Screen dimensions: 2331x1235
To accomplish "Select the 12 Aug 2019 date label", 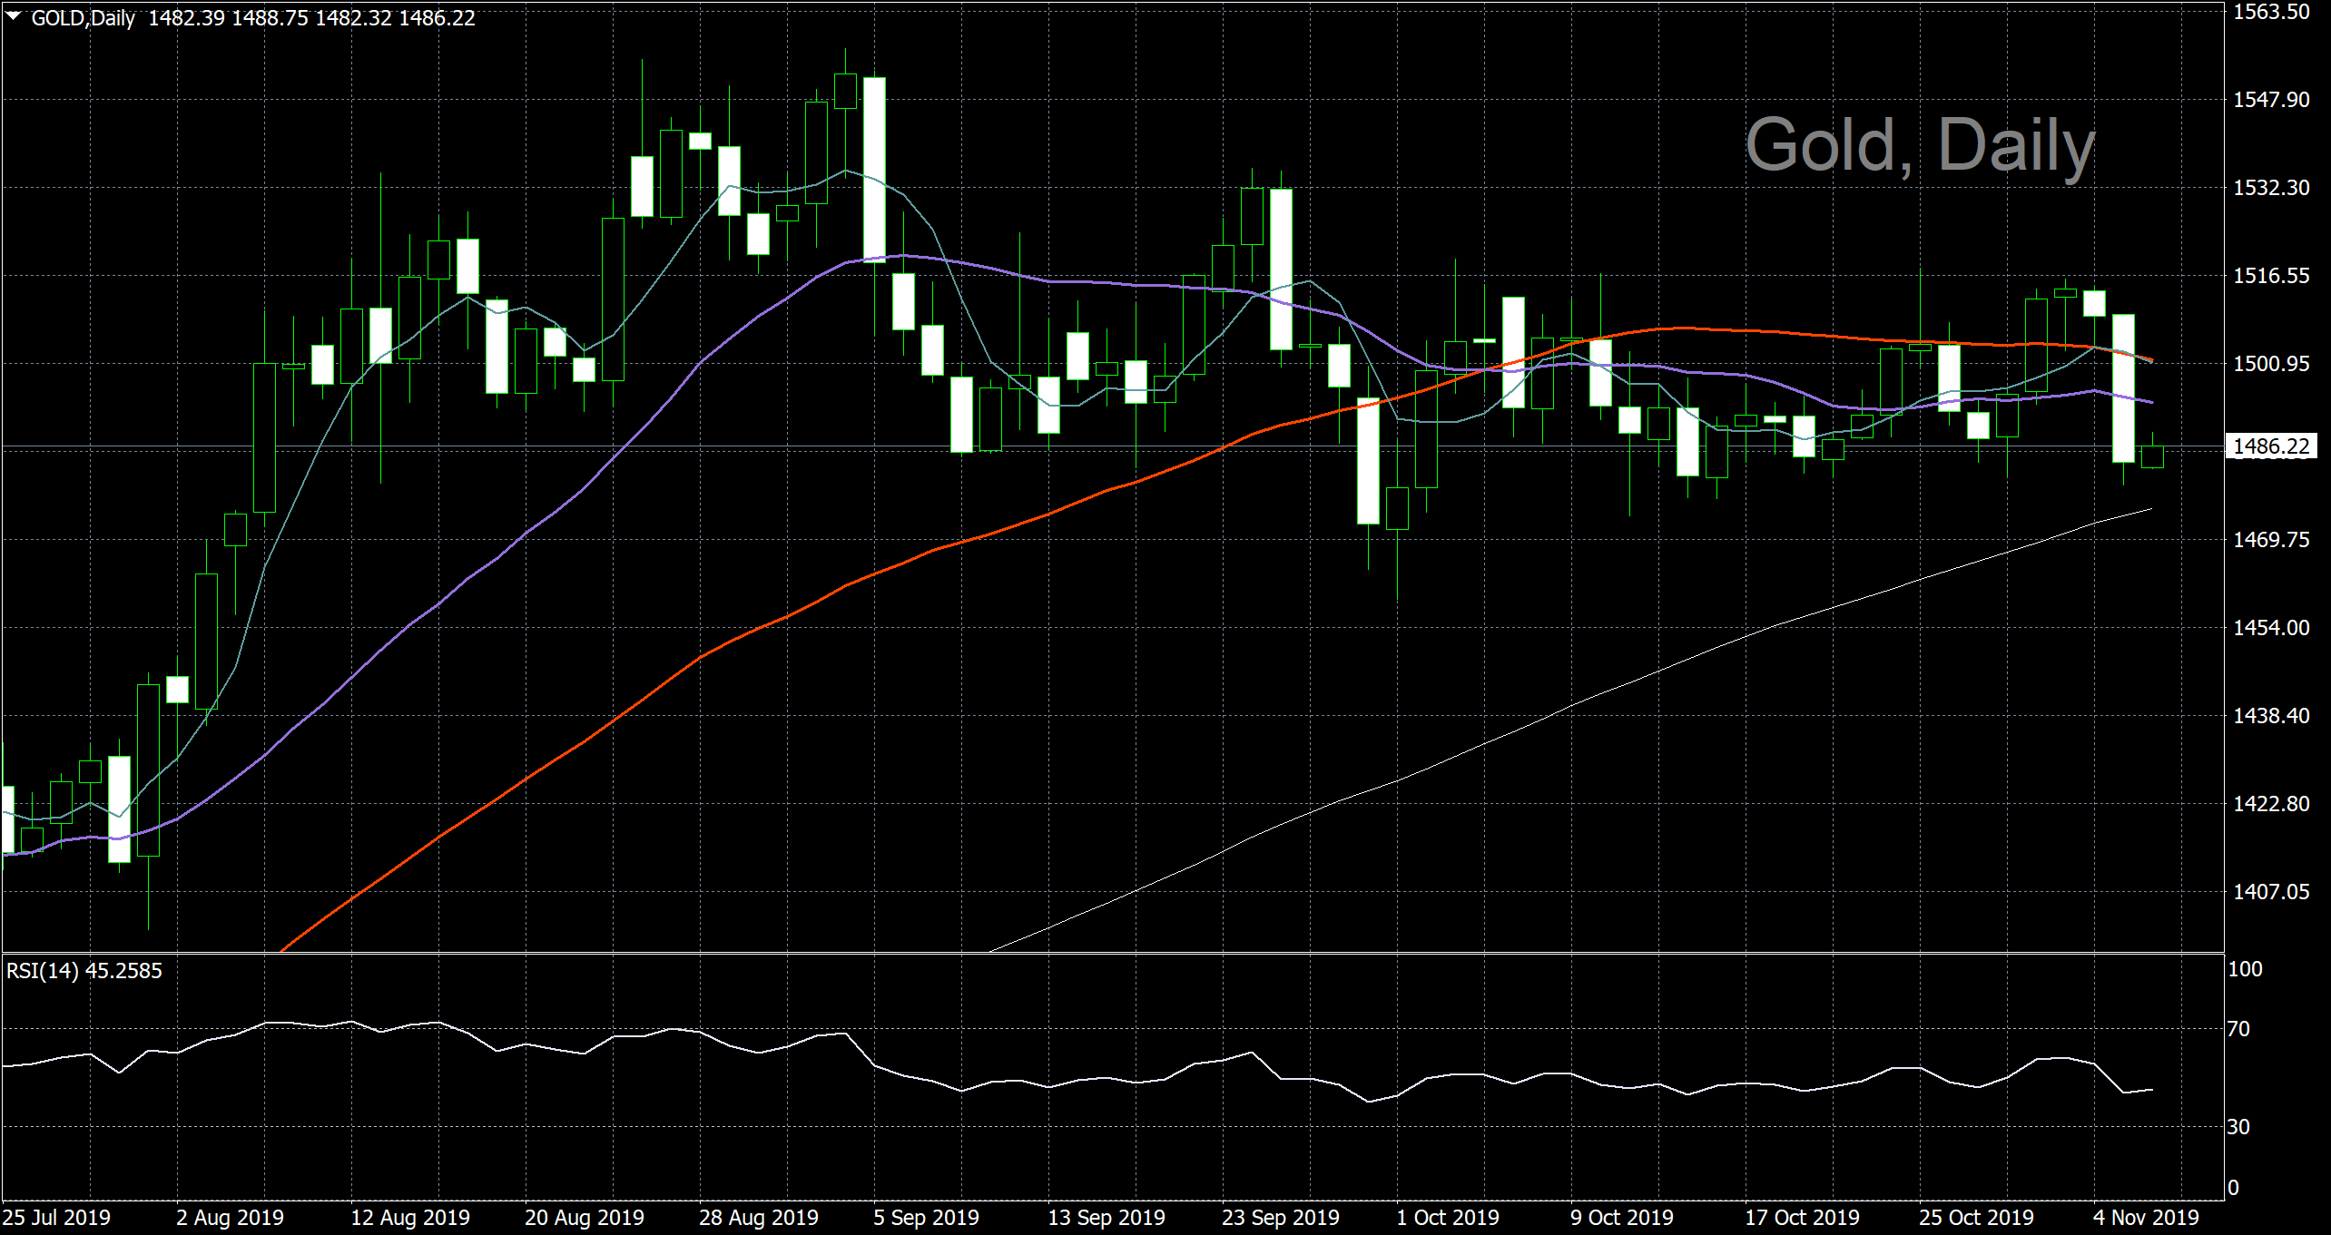I will click(x=410, y=1218).
